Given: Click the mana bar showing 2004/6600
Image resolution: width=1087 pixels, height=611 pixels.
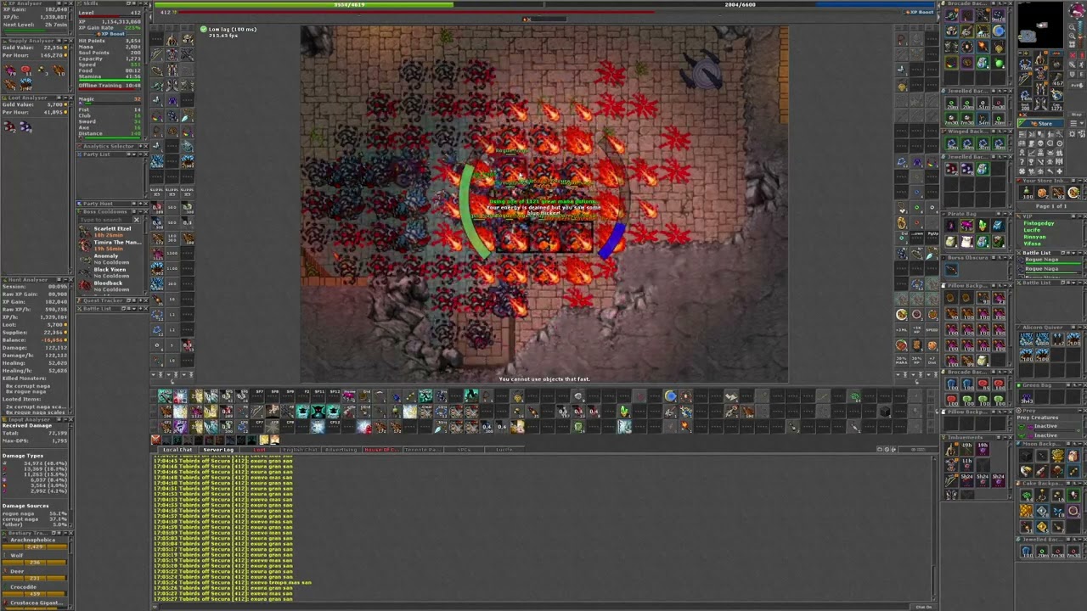Looking at the screenshot, I should tap(740, 4).
